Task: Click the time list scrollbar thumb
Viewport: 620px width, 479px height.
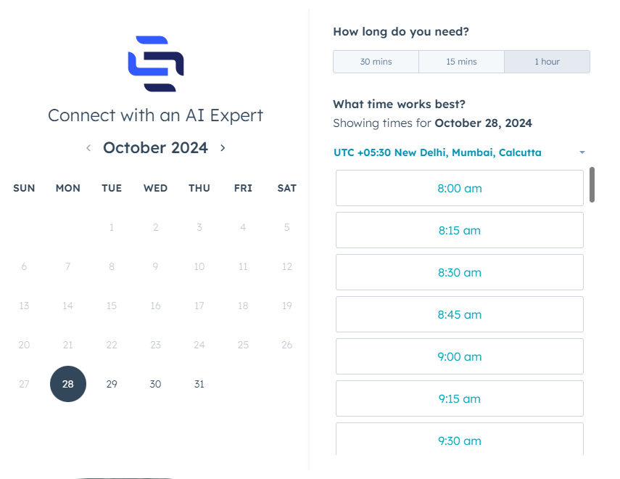Action: (592, 184)
